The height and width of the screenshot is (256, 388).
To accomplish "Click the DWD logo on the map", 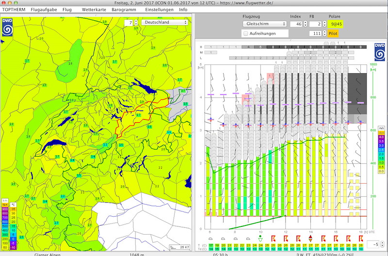I will click(x=8, y=28).
